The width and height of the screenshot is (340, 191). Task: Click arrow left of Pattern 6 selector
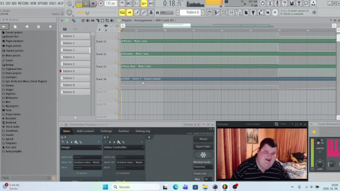177,12
